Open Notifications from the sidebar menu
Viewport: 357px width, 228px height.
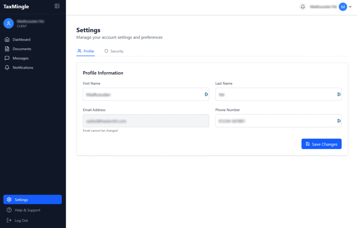pyautogui.click(x=23, y=68)
